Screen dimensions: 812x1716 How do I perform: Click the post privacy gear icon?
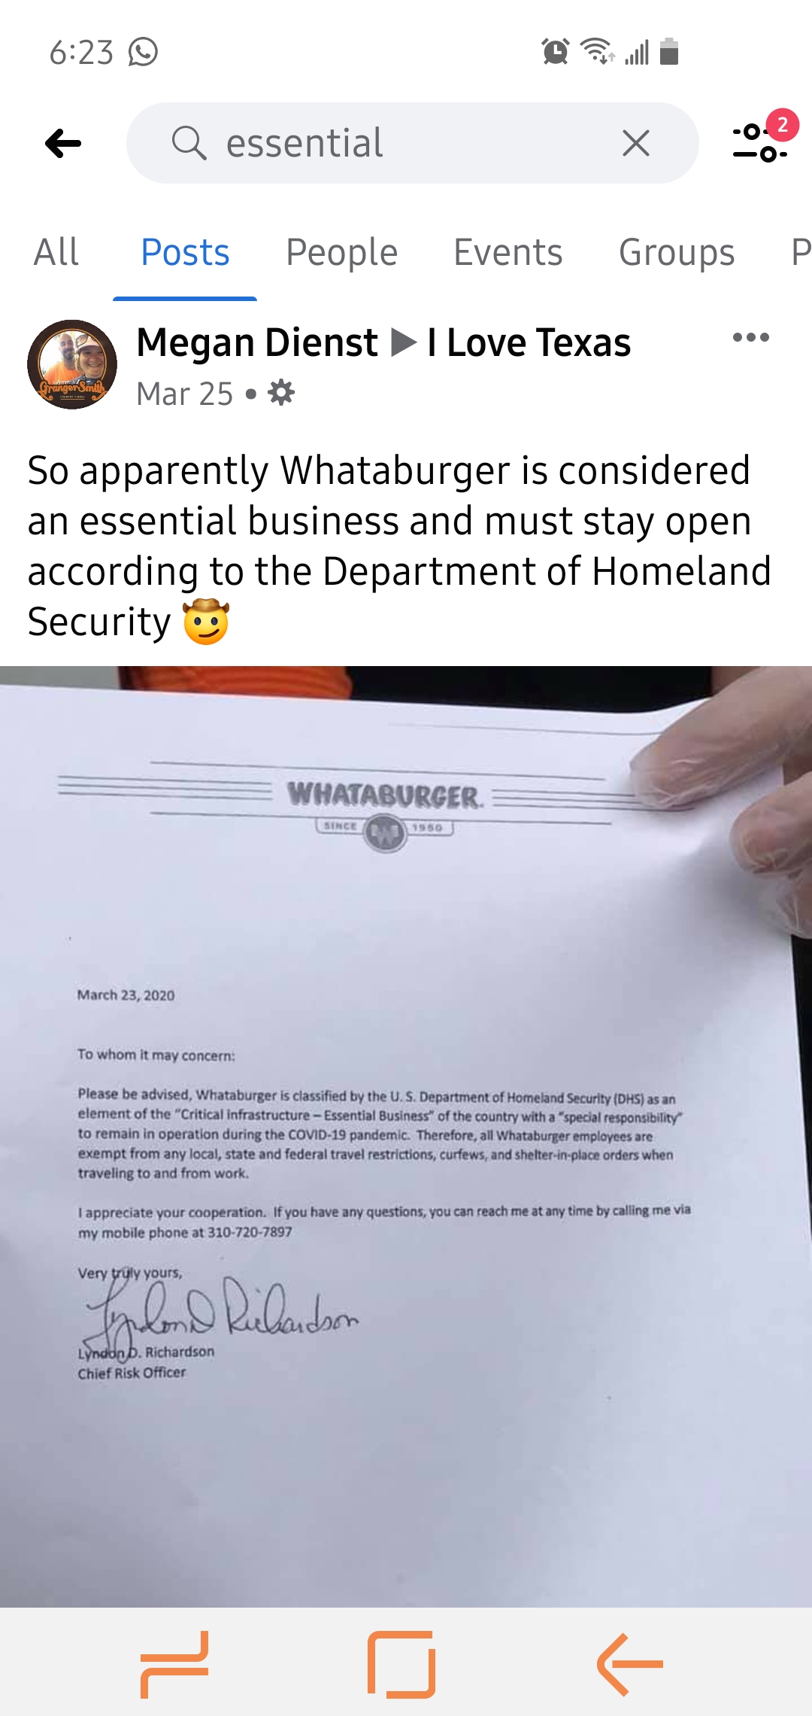click(281, 393)
